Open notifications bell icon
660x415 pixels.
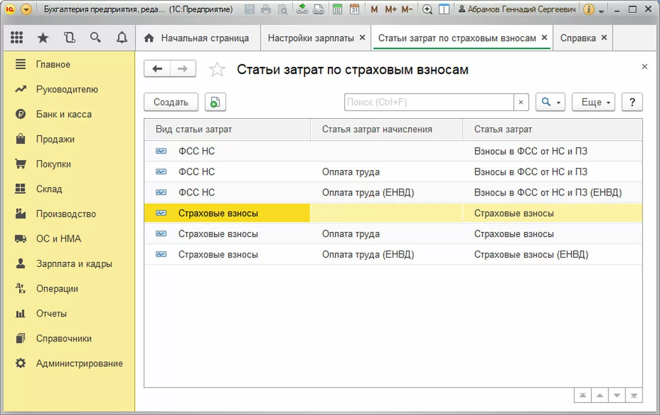(122, 37)
